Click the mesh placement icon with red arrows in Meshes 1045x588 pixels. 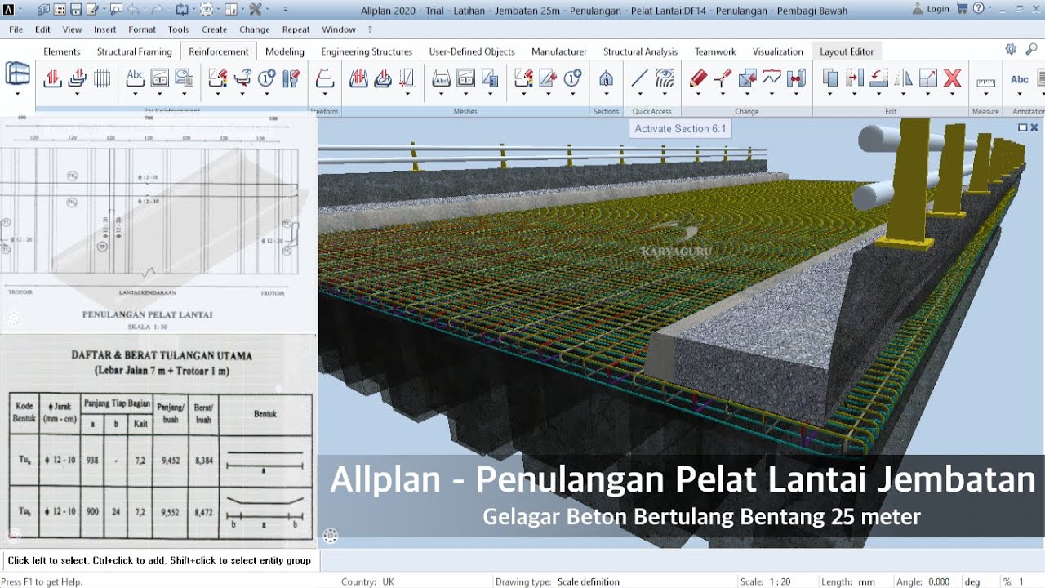(358, 78)
